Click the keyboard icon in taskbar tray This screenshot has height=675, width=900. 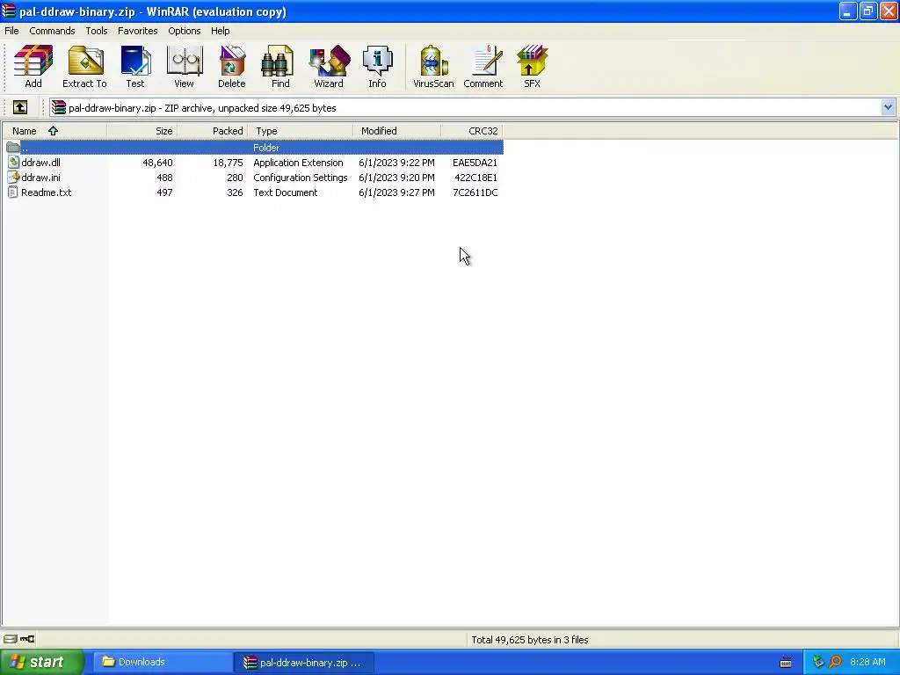(786, 663)
